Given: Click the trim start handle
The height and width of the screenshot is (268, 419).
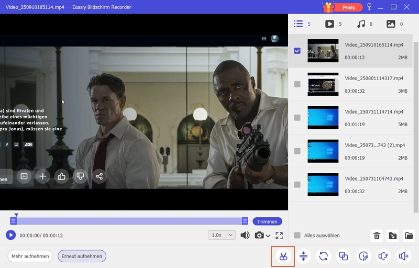Looking at the screenshot, I should (x=13, y=221).
